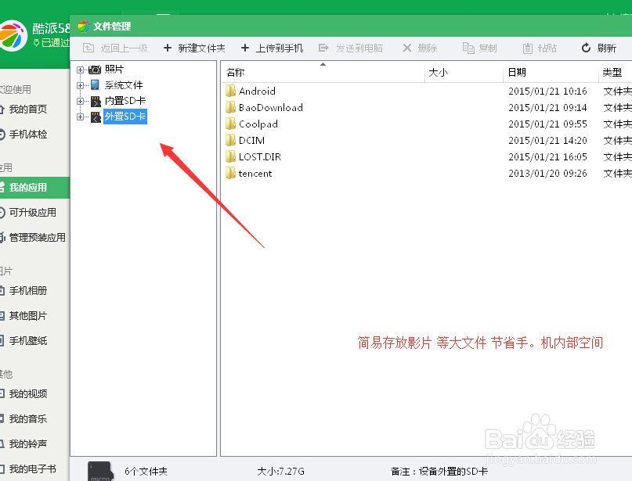Select 内置SD卡 in the tree
Screen dimensions: 632x481
tap(125, 101)
